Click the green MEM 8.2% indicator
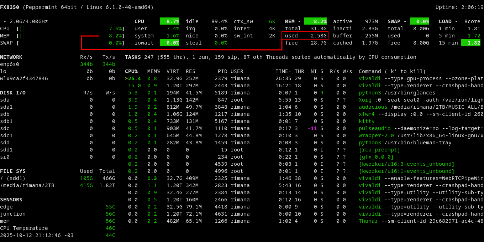This screenshot has height=242, width=484. point(315,21)
